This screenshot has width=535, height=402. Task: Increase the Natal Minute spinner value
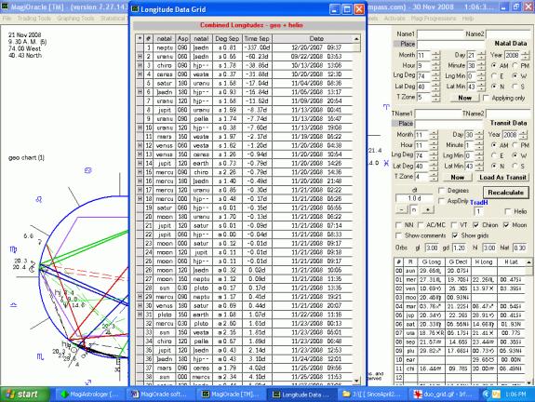tap(481, 63)
